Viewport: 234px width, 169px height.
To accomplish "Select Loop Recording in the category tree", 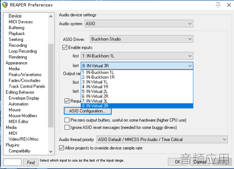I will point(23,51).
